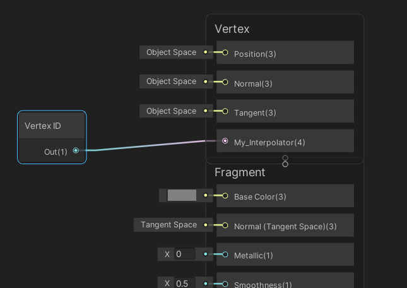Viewport: 407px width, 288px height.
Task: Click the Tangent(3) input port
Action: (225, 112)
